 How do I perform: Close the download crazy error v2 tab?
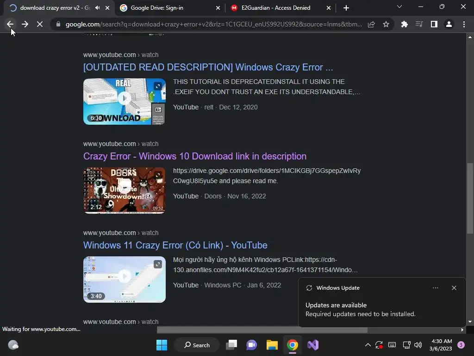click(x=107, y=8)
